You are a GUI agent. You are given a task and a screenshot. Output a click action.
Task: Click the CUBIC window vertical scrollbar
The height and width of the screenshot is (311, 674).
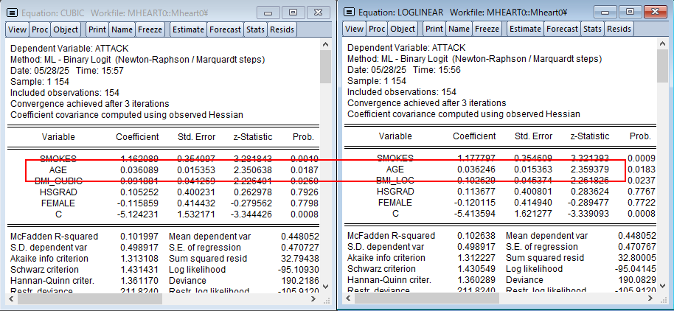[325, 147]
